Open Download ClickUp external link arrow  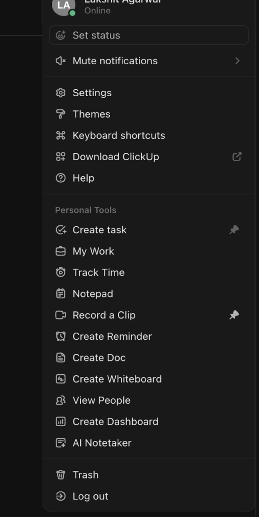pos(237,157)
